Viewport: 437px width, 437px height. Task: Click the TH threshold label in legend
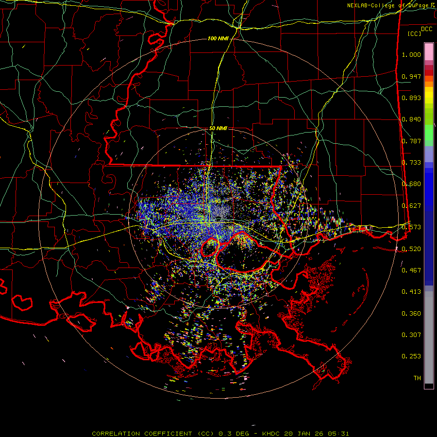pyautogui.click(x=417, y=378)
